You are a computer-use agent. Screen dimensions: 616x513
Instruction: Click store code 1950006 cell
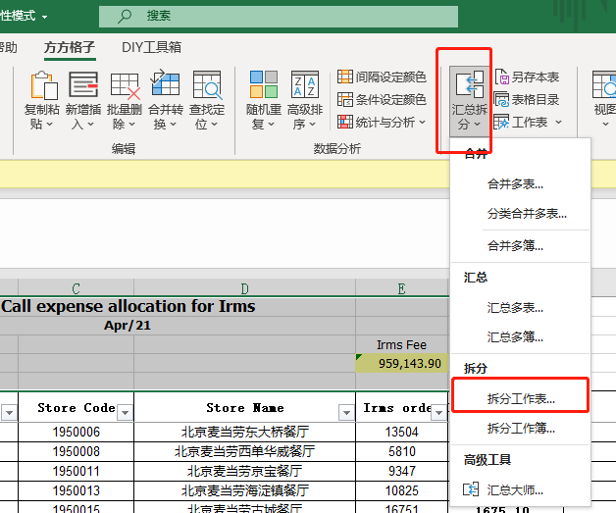(76, 433)
